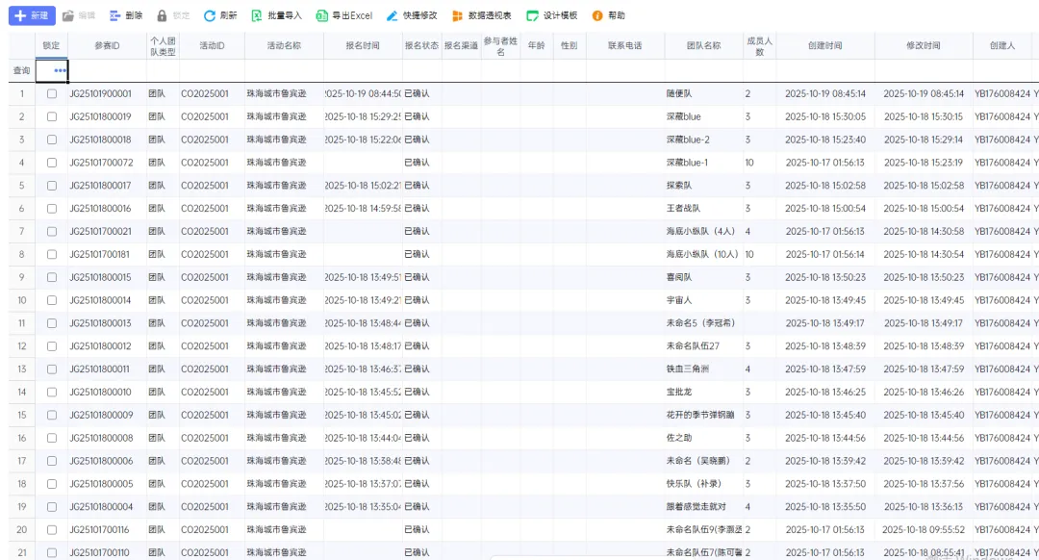The width and height of the screenshot is (1039, 560).
Task: Click the 删除 (Delete) toolbar icon
Action: tap(115, 16)
